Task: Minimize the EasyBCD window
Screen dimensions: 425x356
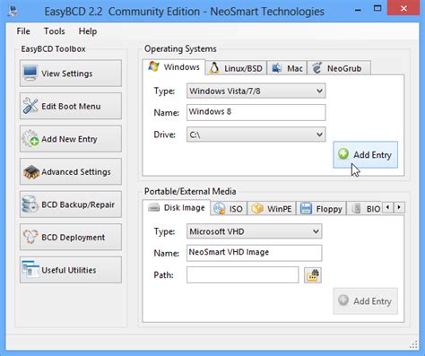Action: coord(358,10)
